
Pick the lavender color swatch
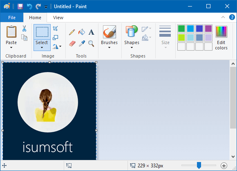[208, 38]
